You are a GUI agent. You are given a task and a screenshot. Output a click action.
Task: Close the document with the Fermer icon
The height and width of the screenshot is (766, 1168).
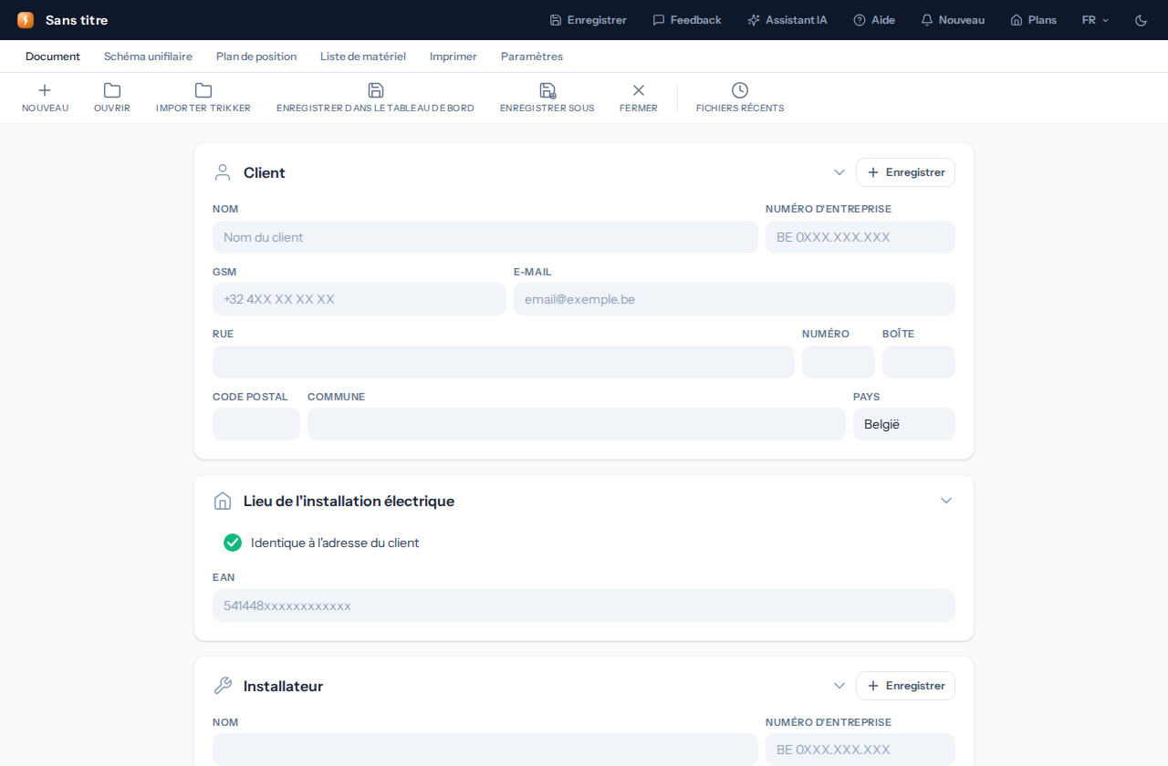click(x=639, y=90)
